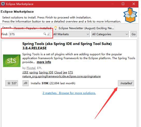Open Browse for more solutions link

pyautogui.click(x=77, y=93)
